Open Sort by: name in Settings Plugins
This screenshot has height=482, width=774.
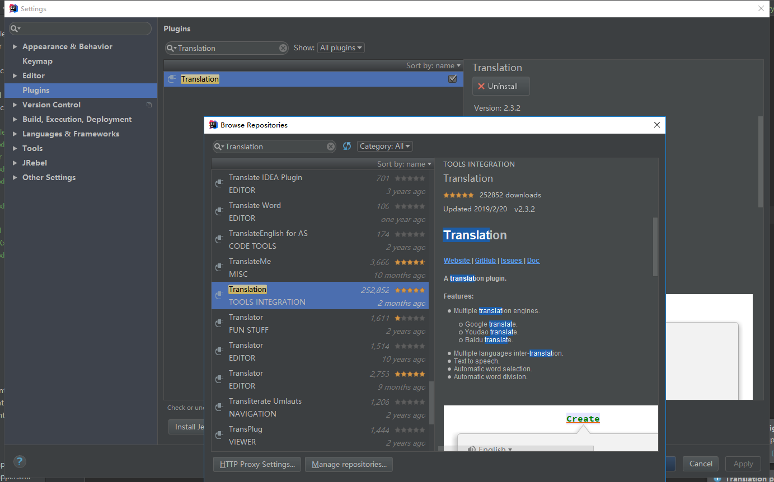(x=433, y=65)
